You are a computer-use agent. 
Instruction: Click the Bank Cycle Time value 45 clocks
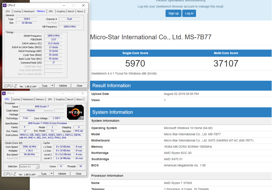click(x=53, y=59)
